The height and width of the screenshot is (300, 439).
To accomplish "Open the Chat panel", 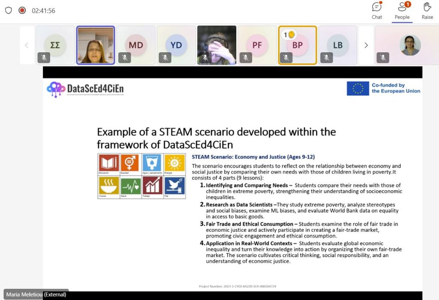I will [x=377, y=11].
